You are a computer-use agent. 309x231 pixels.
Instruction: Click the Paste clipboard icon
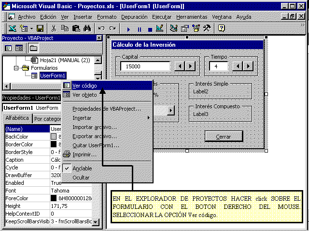pyautogui.click(x=76, y=29)
